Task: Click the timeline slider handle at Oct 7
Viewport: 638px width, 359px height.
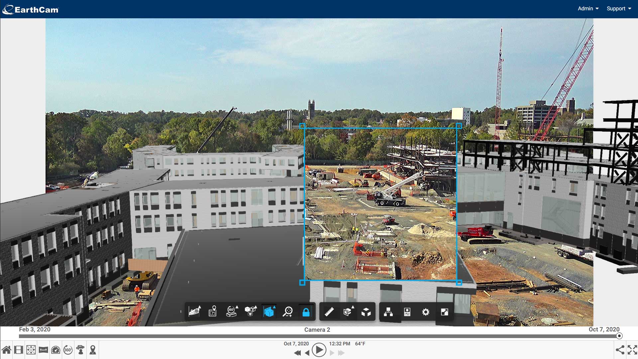Action: coord(619,336)
